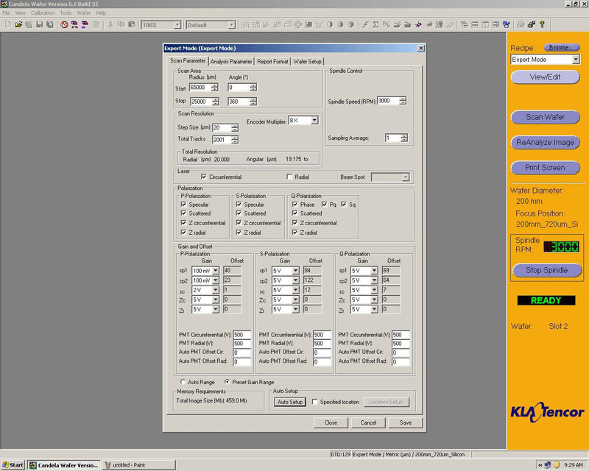The height and width of the screenshot is (471, 589).
Task: Open the Encoder Multiplier dropdown
Action: click(314, 120)
